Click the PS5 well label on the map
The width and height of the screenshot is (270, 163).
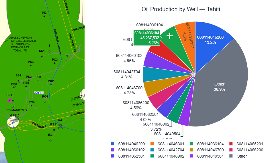(26, 83)
